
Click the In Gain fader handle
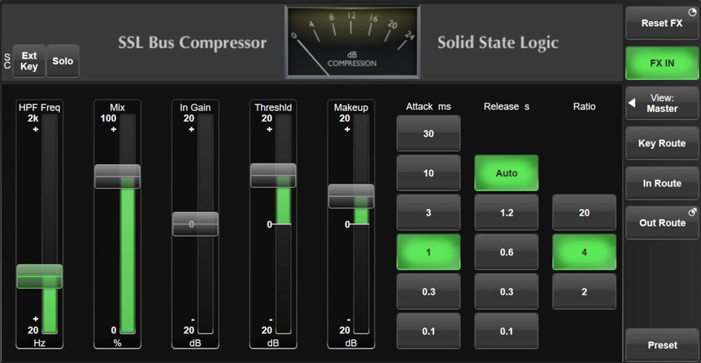(195, 224)
